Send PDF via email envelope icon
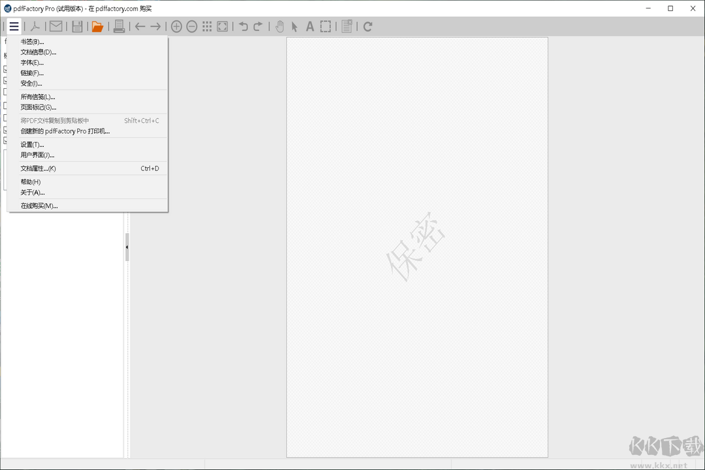Image resolution: width=705 pixels, height=470 pixels. (x=55, y=26)
